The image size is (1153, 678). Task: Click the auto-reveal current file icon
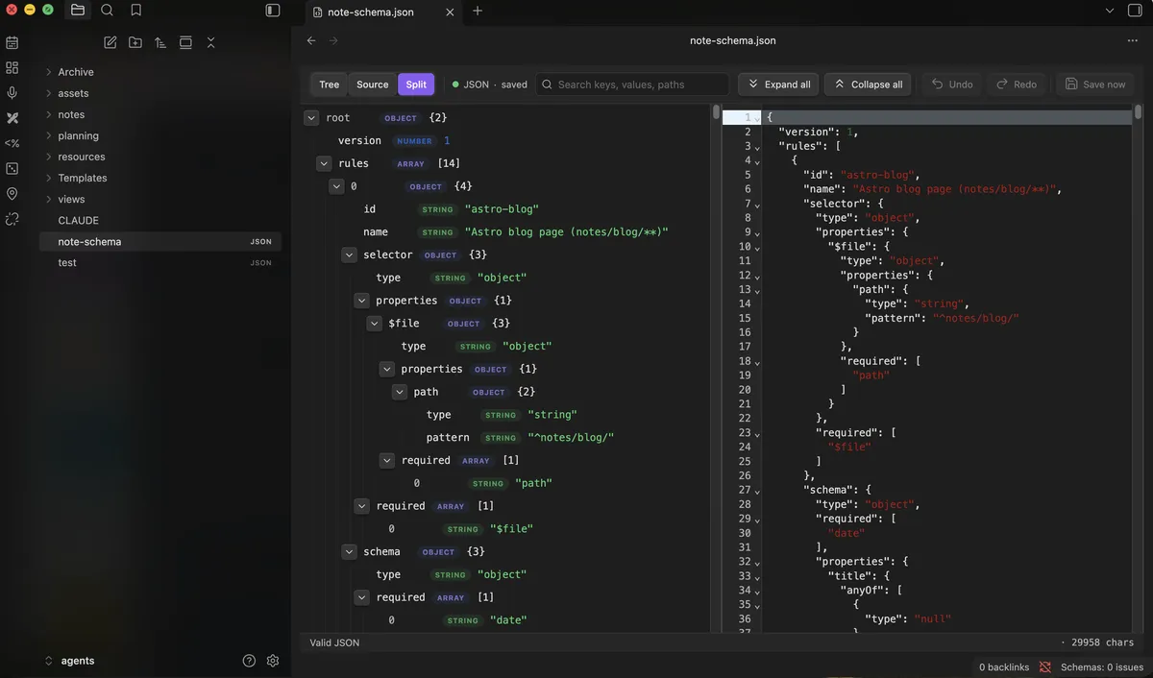coord(185,42)
